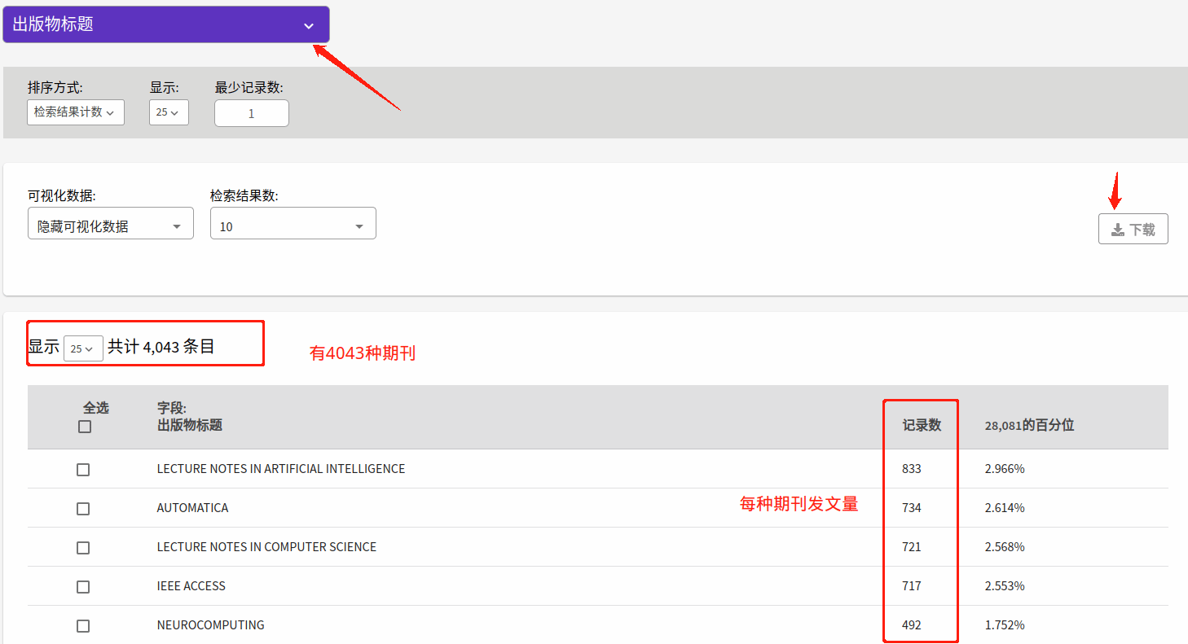Tick the 全选 select-all checkbox

85,427
